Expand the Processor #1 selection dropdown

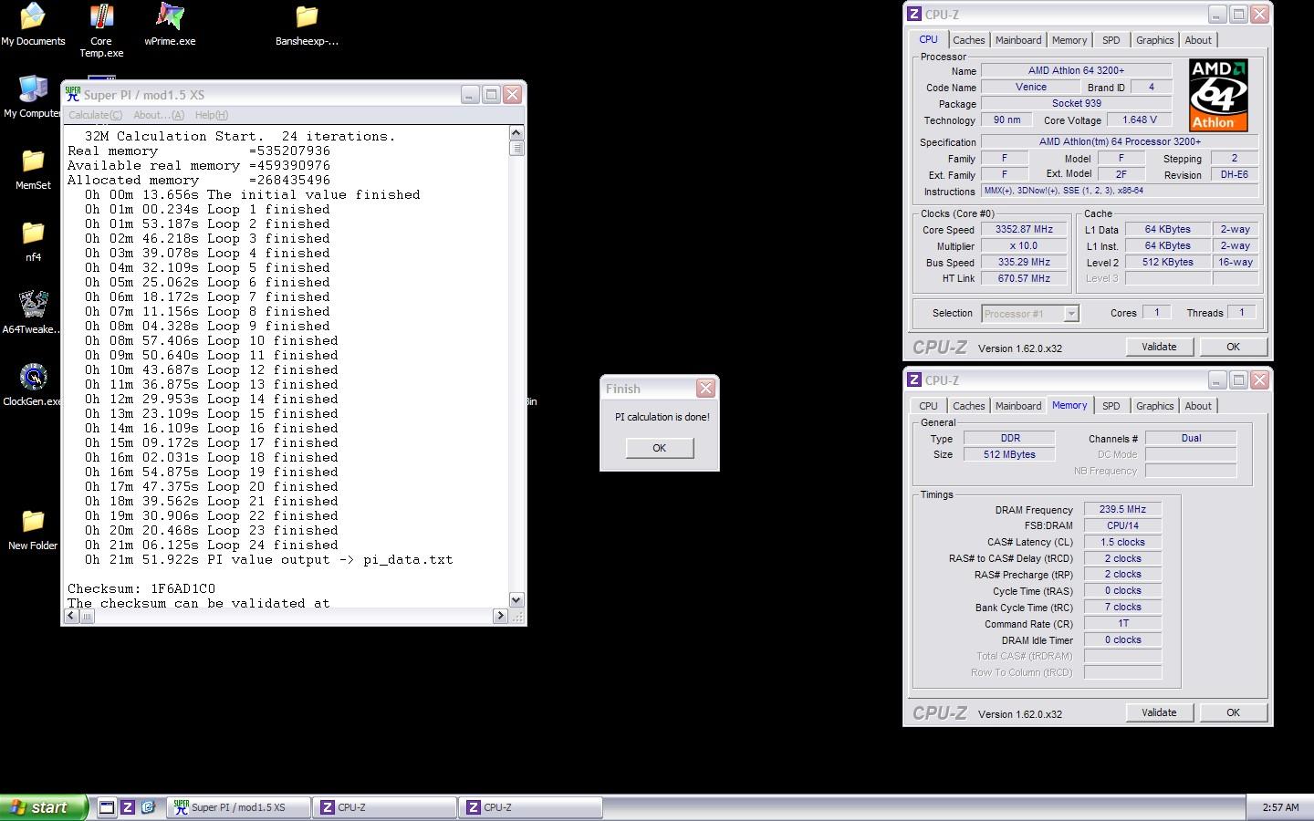(1071, 314)
